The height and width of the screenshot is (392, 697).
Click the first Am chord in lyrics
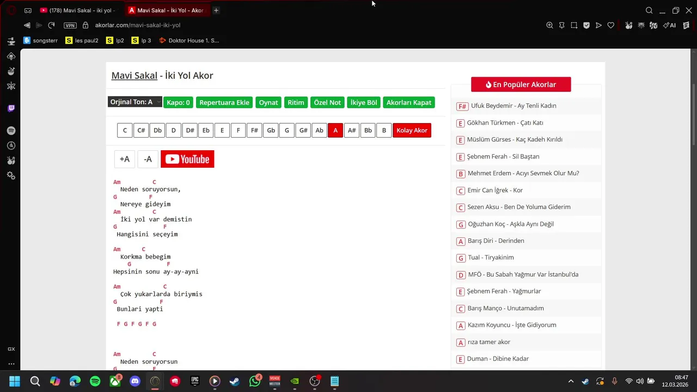117,182
